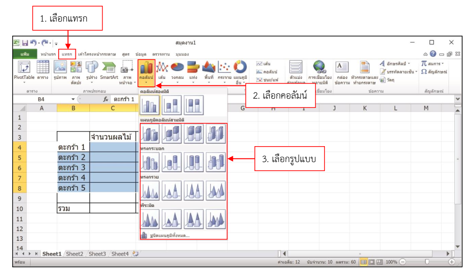Screen dimensions: 471x273
Task: Switch to Normal view in status bar
Action: pos(364,262)
